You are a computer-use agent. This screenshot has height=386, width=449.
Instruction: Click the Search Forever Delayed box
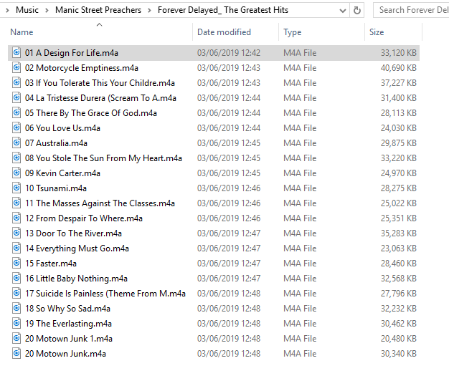pos(412,10)
